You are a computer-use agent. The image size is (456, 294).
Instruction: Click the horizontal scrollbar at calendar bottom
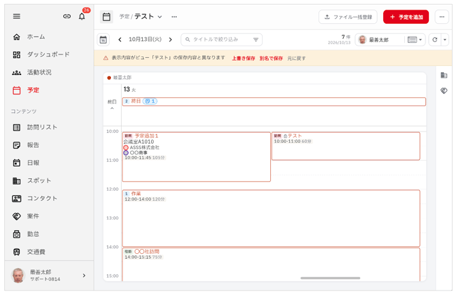(330, 278)
